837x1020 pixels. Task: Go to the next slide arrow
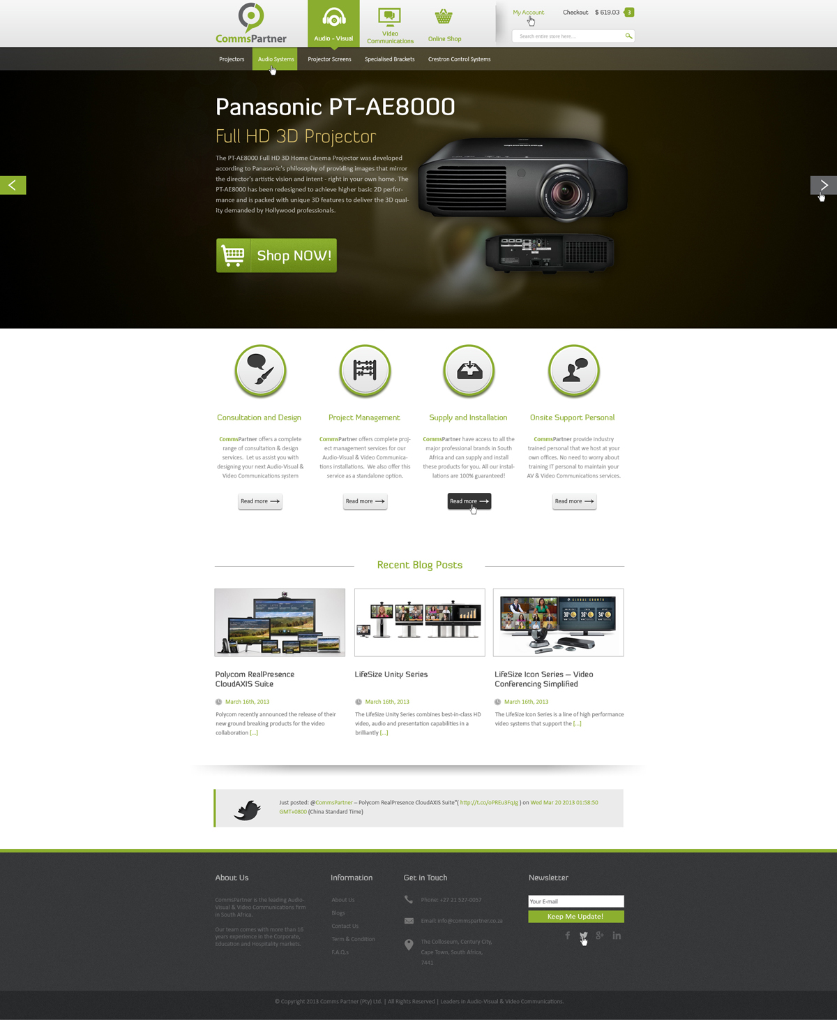tap(824, 185)
